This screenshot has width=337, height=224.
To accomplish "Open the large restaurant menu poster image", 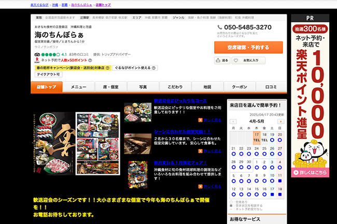I will [x=76, y=143].
